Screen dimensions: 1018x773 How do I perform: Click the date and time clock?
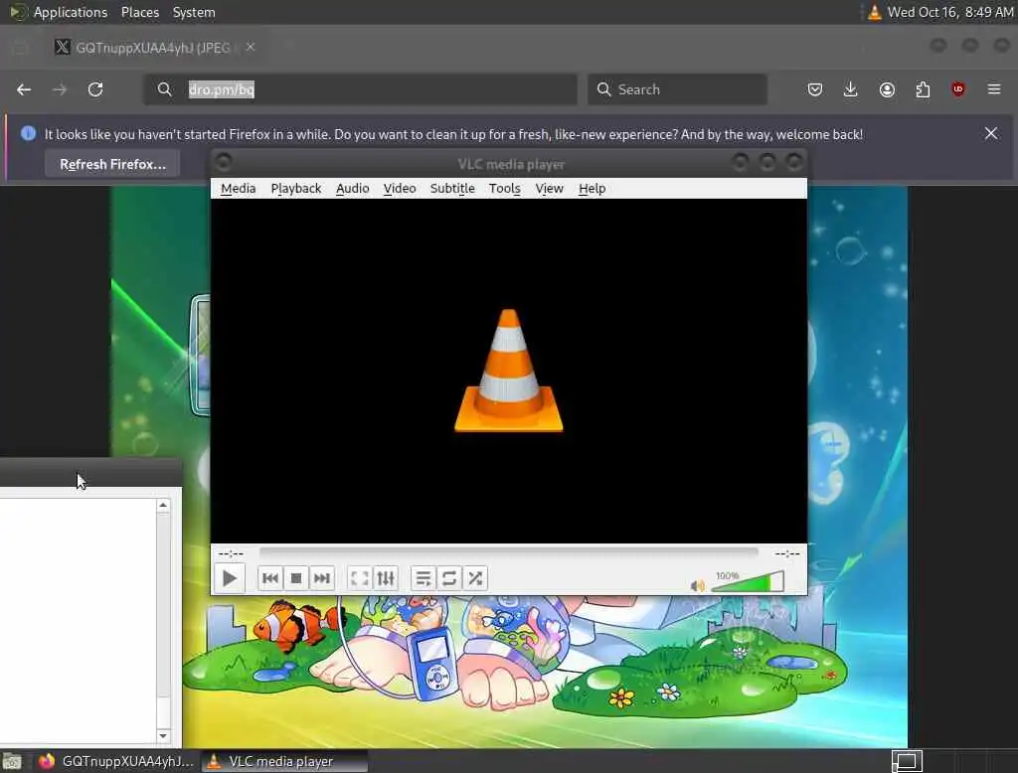(950, 12)
